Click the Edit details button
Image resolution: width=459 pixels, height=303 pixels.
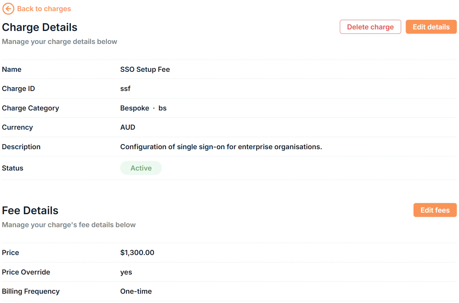coord(431,27)
